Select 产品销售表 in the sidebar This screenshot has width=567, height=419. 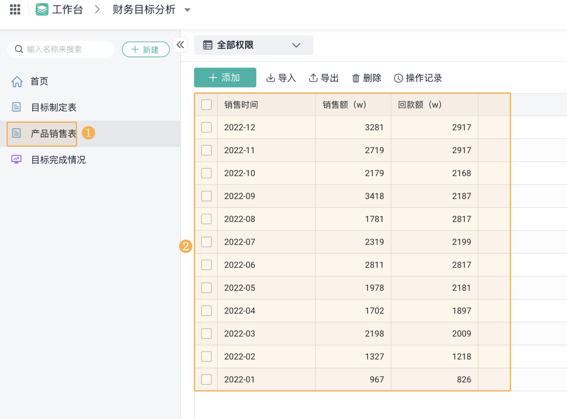pyautogui.click(x=53, y=133)
